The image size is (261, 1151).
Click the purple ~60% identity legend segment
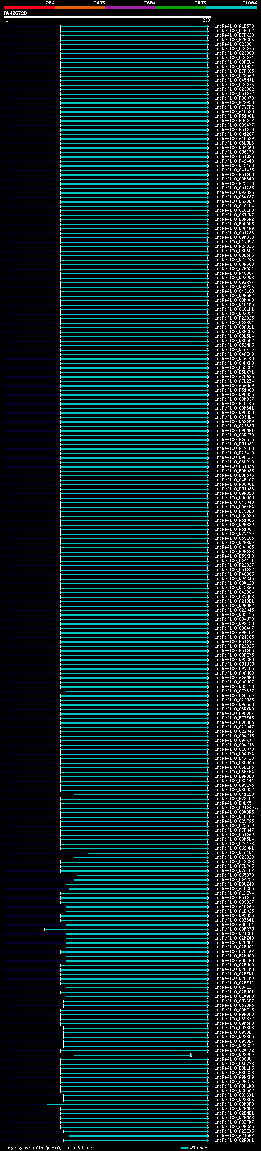tap(130, 7)
